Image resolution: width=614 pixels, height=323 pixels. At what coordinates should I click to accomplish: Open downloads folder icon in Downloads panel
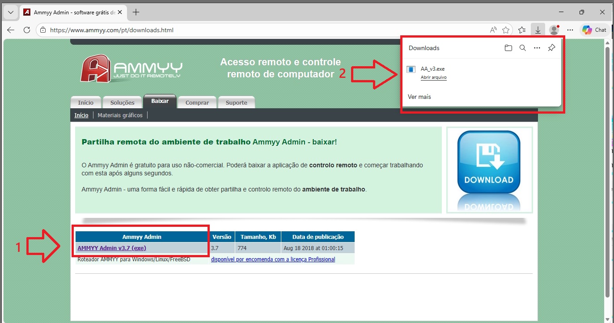[508, 48]
